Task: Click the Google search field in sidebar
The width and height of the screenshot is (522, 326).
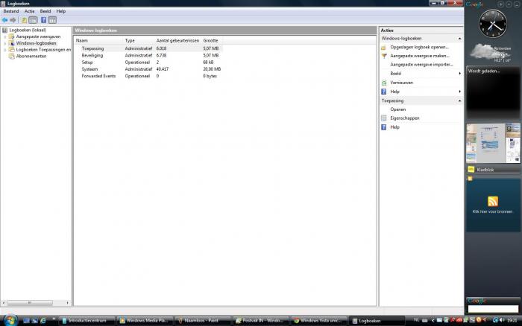Action: pyautogui.click(x=493, y=309)
